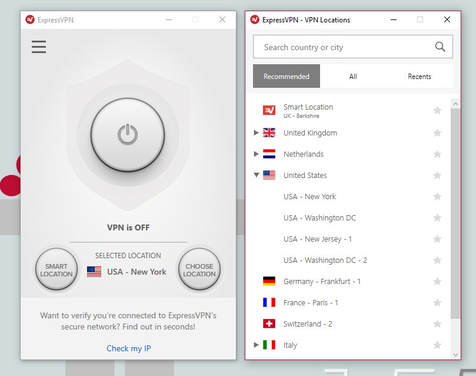This screenshot has width=476, height=376.
Task: Select USA - New York in locations list
Action: pos(348,196)
